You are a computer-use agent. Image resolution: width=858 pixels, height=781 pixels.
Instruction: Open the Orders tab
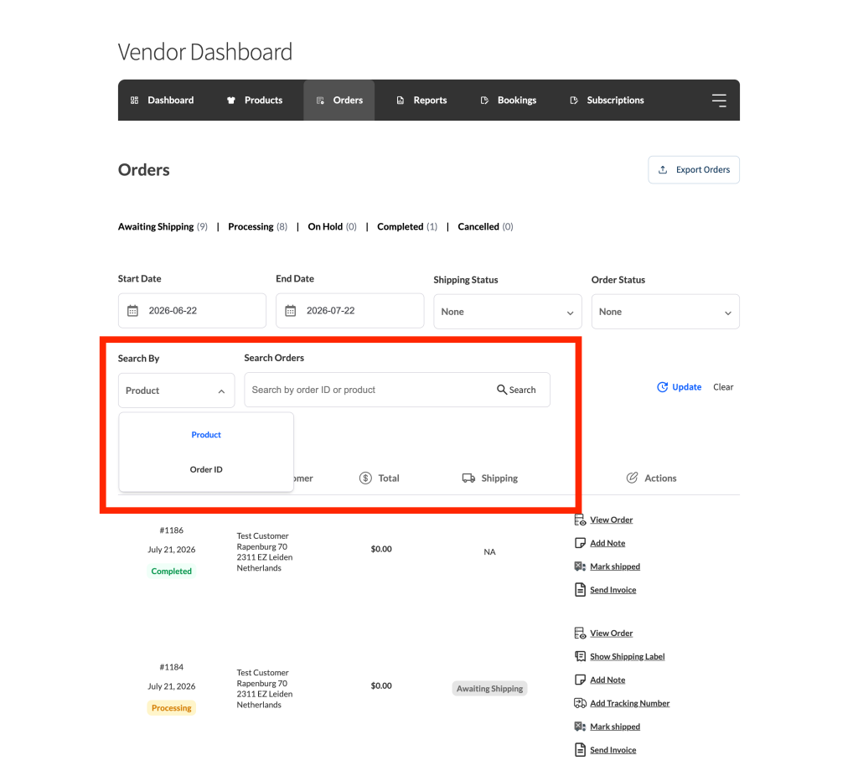[339, 101]
